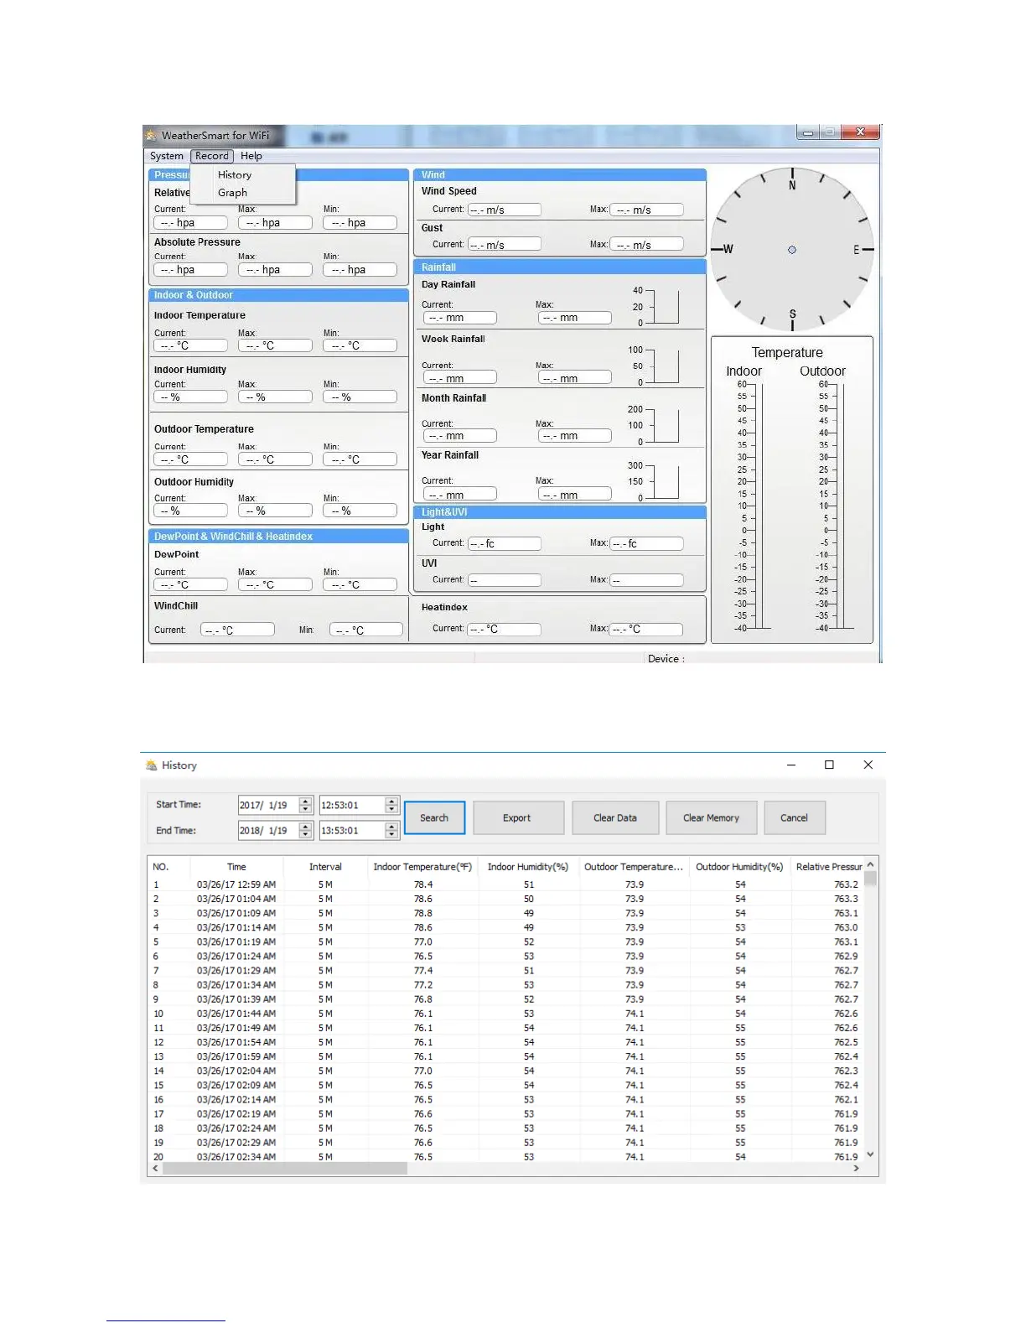Select the row timed 03/26/17 01:44 AM
Image resolution: width=1026 pixels, height=1328 pixels.
pyautogui.click(x=505, y=1014)
